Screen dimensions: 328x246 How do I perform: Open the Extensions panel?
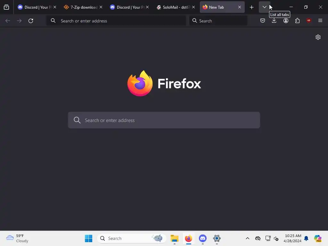click(x=297, y=20)
